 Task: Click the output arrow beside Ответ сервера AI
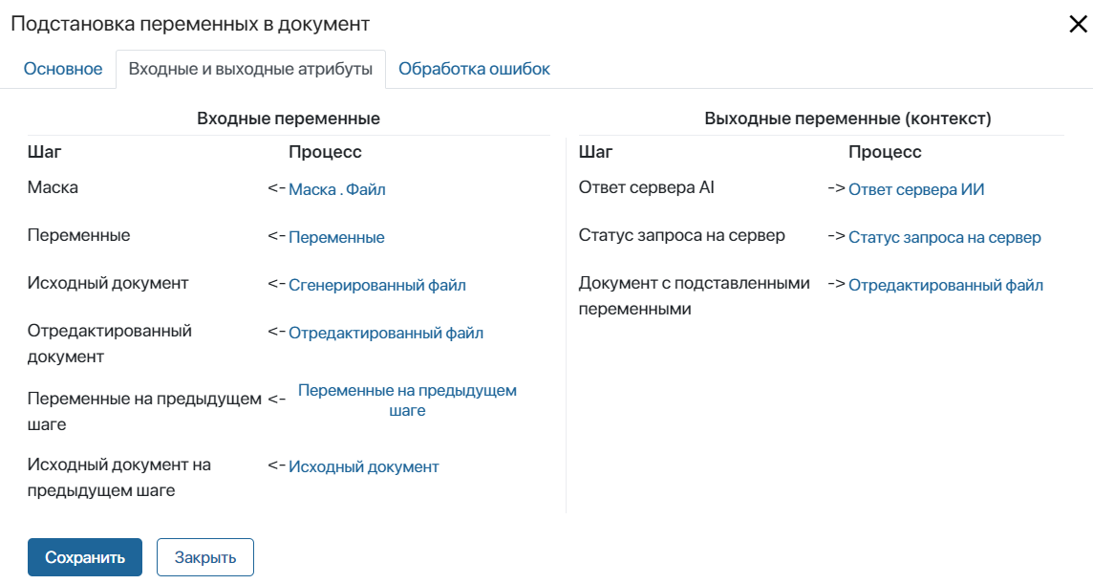836,188
